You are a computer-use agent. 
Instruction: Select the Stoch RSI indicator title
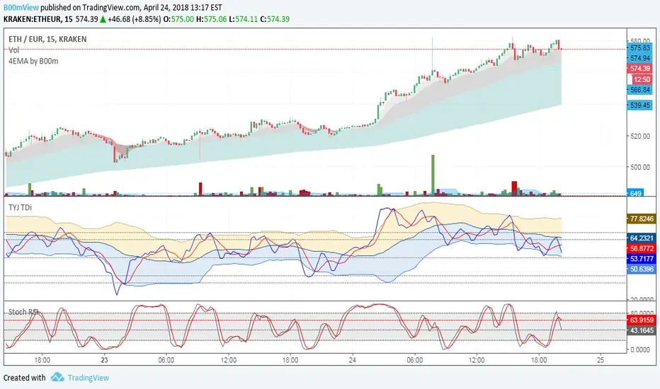(23, 312)
